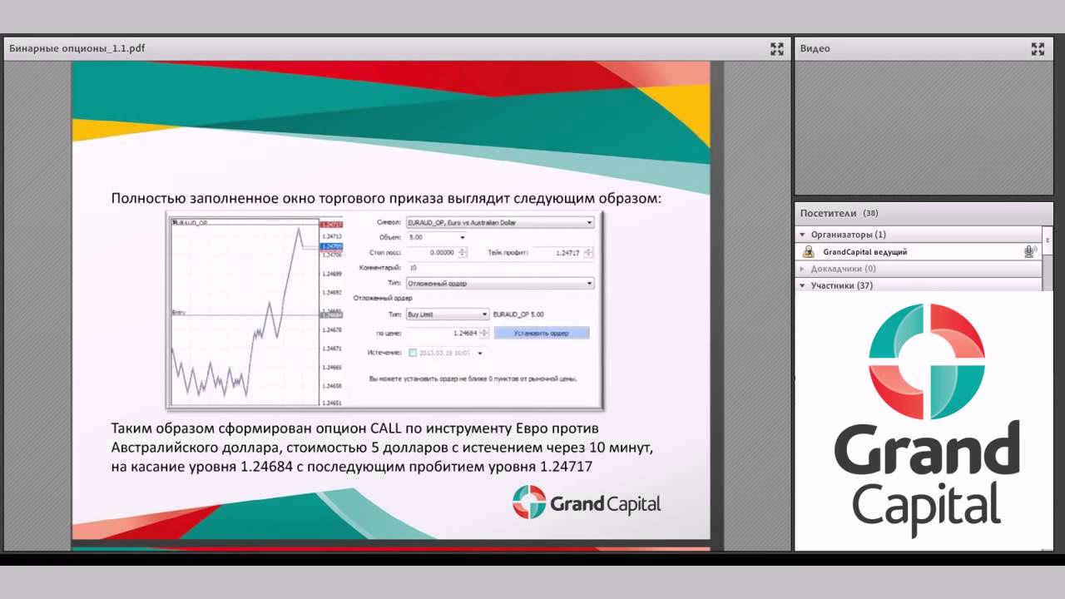This screenshot has height=599, width=1065.
Task: Click the Стоп лосс 0.00000 field
Action: click(x=432, y=252)
